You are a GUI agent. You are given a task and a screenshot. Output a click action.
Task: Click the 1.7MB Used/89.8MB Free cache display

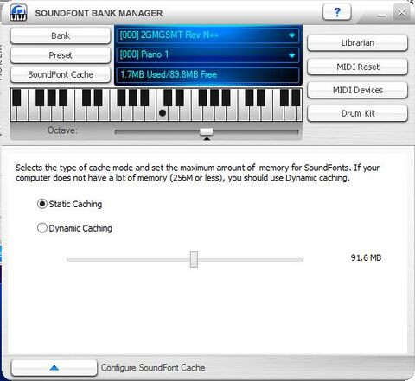207,74
